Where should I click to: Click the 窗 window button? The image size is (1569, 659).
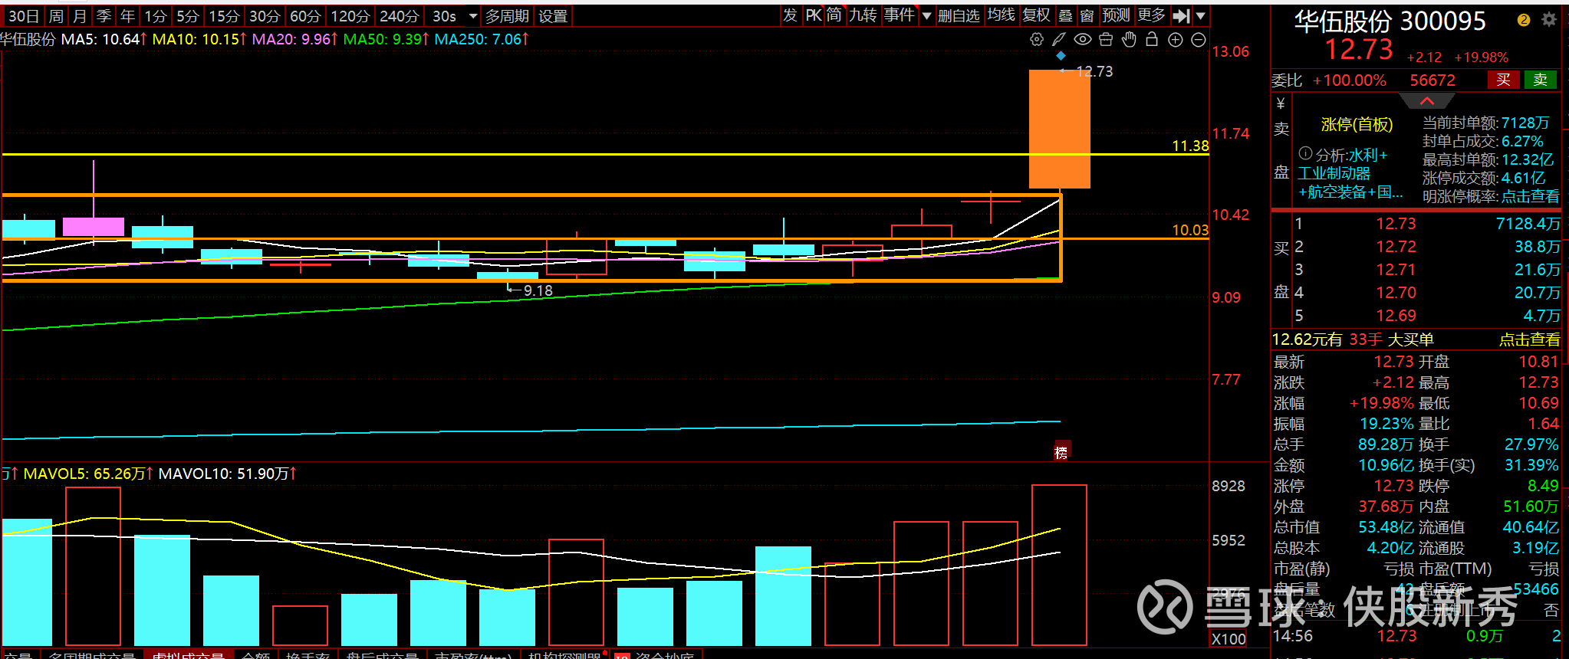(x=1087, y=15)
